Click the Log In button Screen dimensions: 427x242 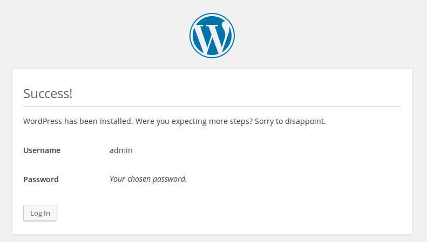(40, 213)
